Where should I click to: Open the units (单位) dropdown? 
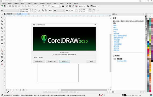click(59, 10)
